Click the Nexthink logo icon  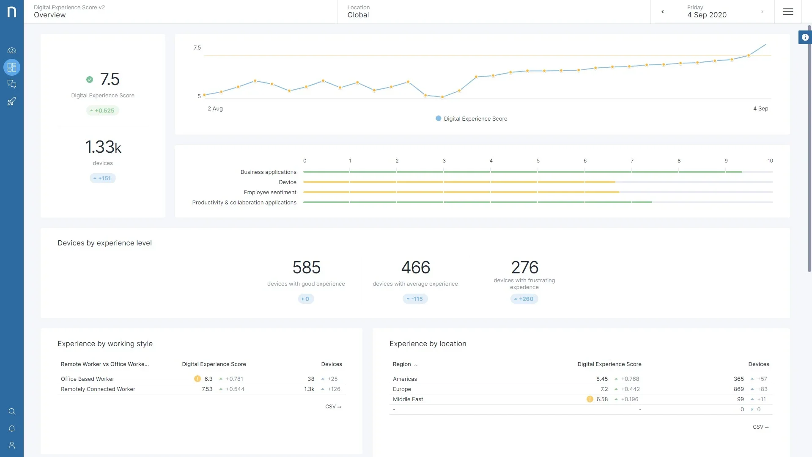[x=12, y=12]
